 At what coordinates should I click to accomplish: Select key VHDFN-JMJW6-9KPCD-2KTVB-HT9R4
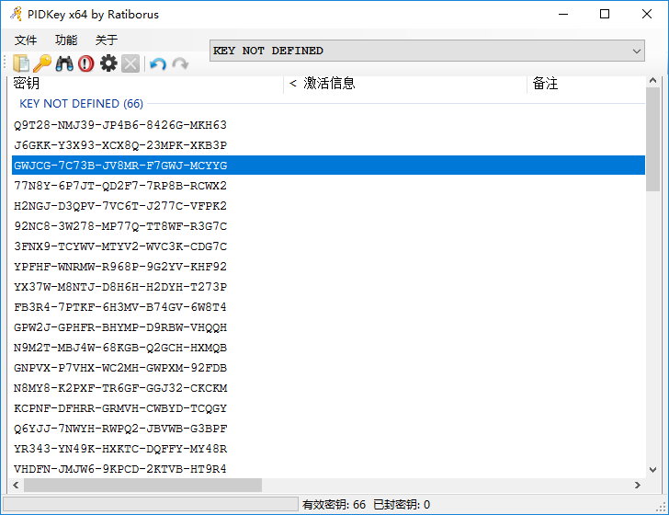120,469
